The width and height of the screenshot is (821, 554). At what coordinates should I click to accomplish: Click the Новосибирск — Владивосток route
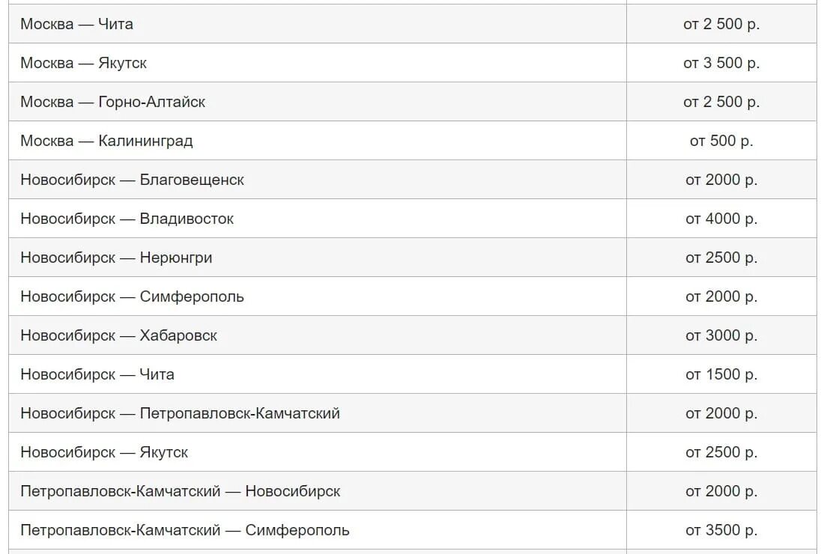point(127,219)
